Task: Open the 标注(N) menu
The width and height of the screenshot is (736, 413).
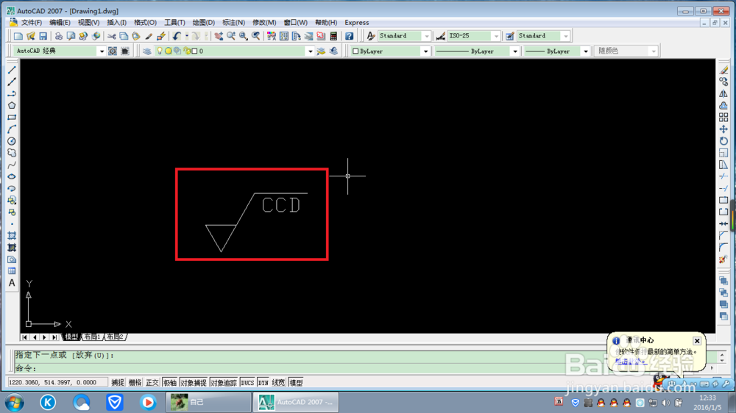Action: pos(233,23)
